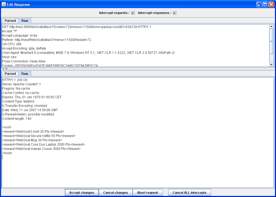Click the request pane scrollbar down arrow
276x197 pixels.
pyautogui.click(x=271, y=64)
